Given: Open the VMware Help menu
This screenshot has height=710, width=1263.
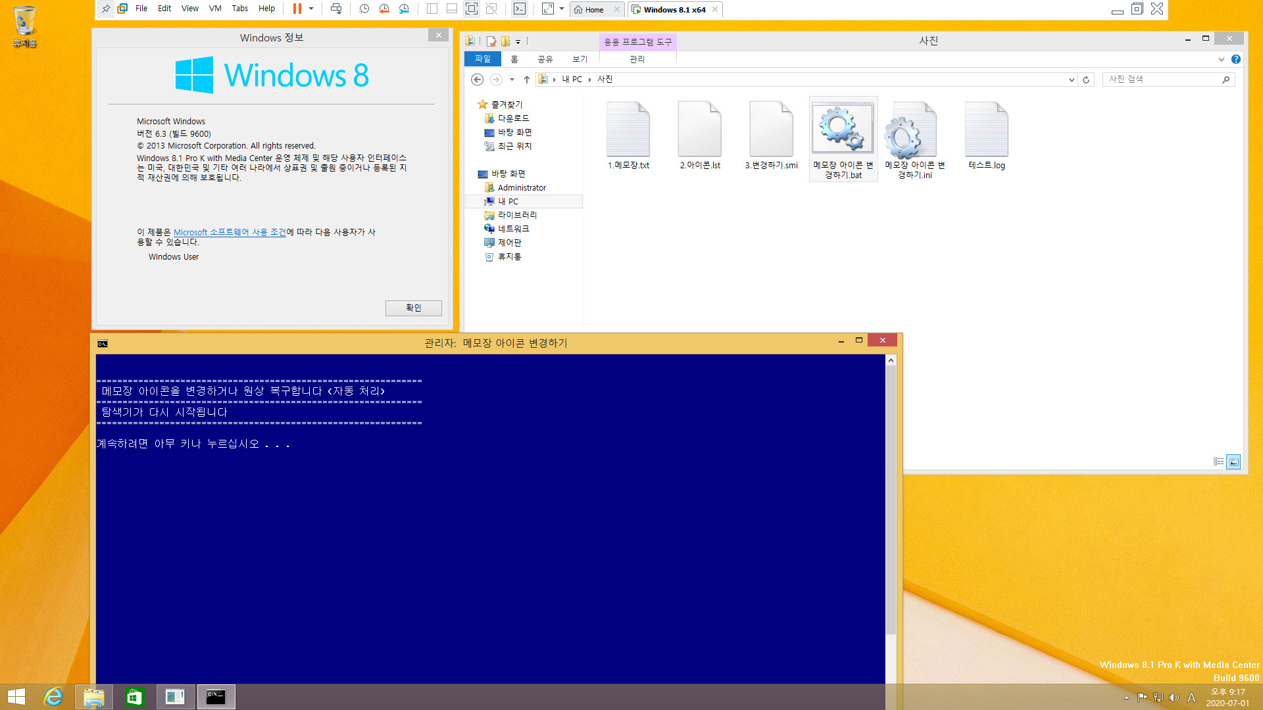Looking at the screenshot, I should point(266,9).
